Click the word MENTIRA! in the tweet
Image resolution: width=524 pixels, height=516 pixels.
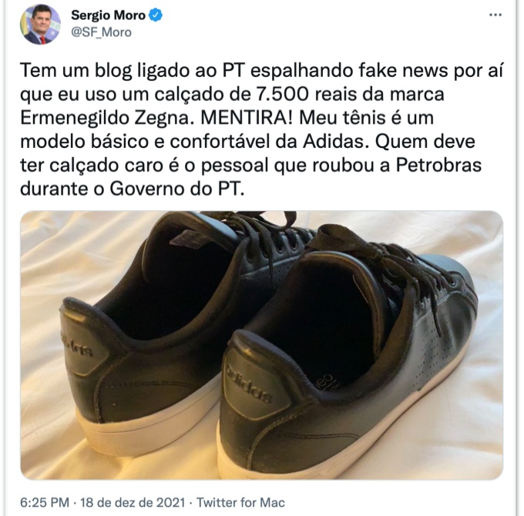[247, 118]
